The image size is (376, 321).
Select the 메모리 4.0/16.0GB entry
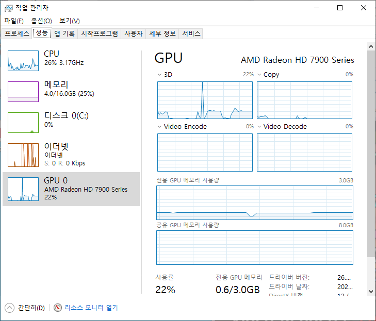point(71,92)
